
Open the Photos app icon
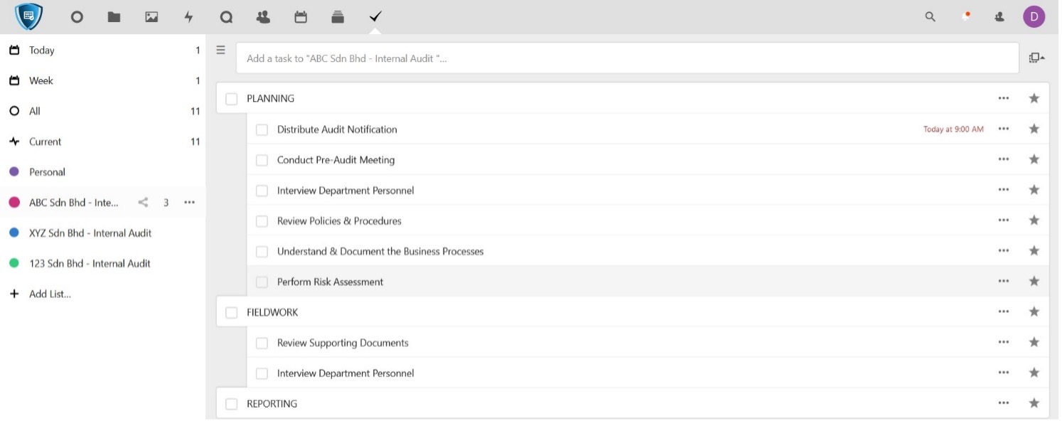click(x=151, y=17)
